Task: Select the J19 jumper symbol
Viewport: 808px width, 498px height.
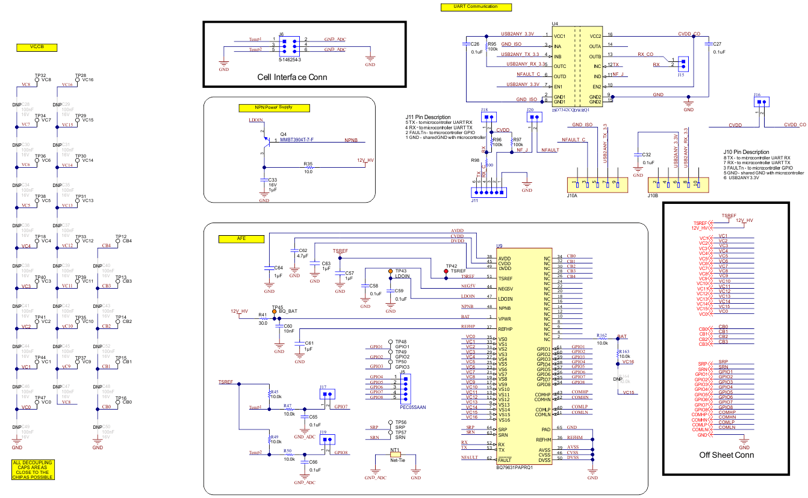Action: [x=328, y=440]
